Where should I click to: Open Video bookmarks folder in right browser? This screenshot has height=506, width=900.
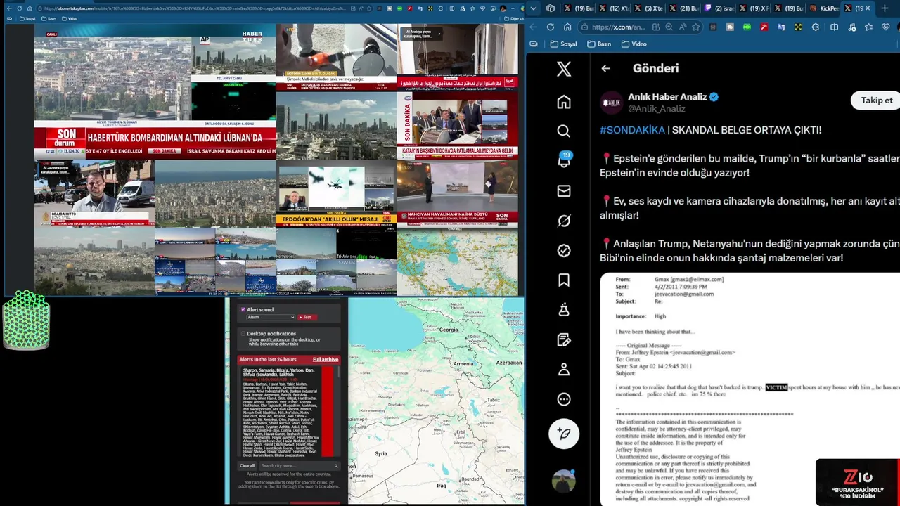tap(634, 44)
